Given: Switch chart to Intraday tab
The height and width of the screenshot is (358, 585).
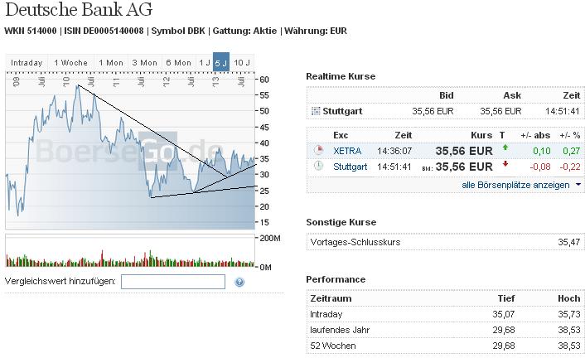Looking at the screenshot, I should [27, 63].
